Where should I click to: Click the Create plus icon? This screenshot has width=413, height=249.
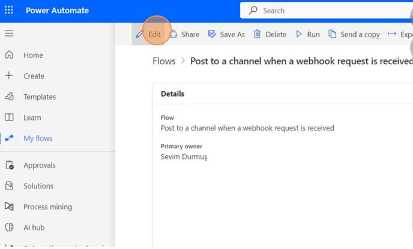click(x=8, y=76)
